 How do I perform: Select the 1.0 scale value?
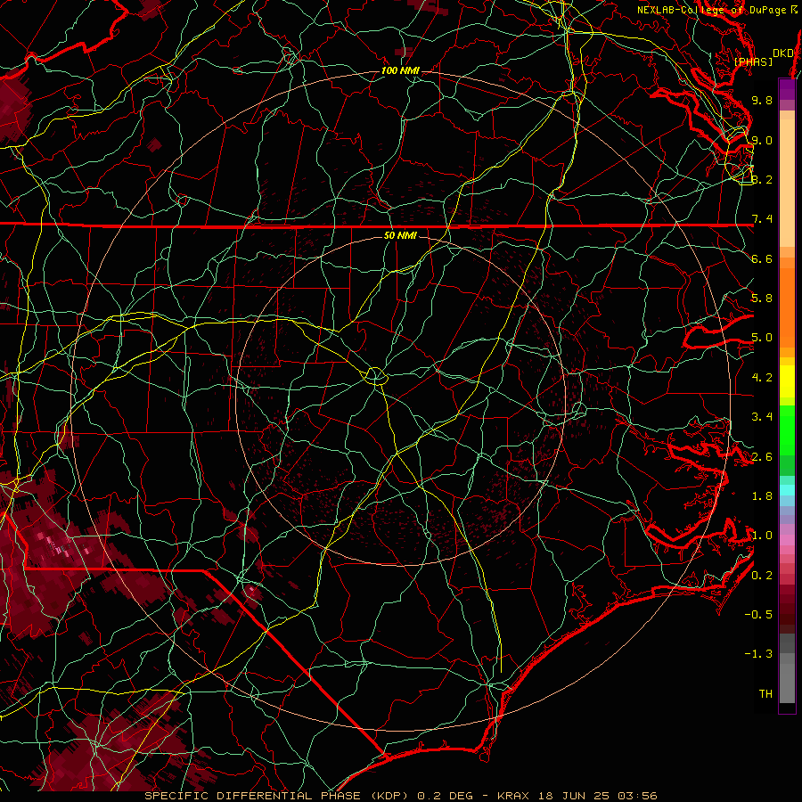coord(762,536)
